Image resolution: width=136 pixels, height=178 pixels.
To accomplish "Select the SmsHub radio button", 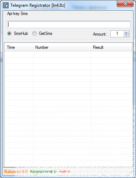I will click(x=9, y=33).
